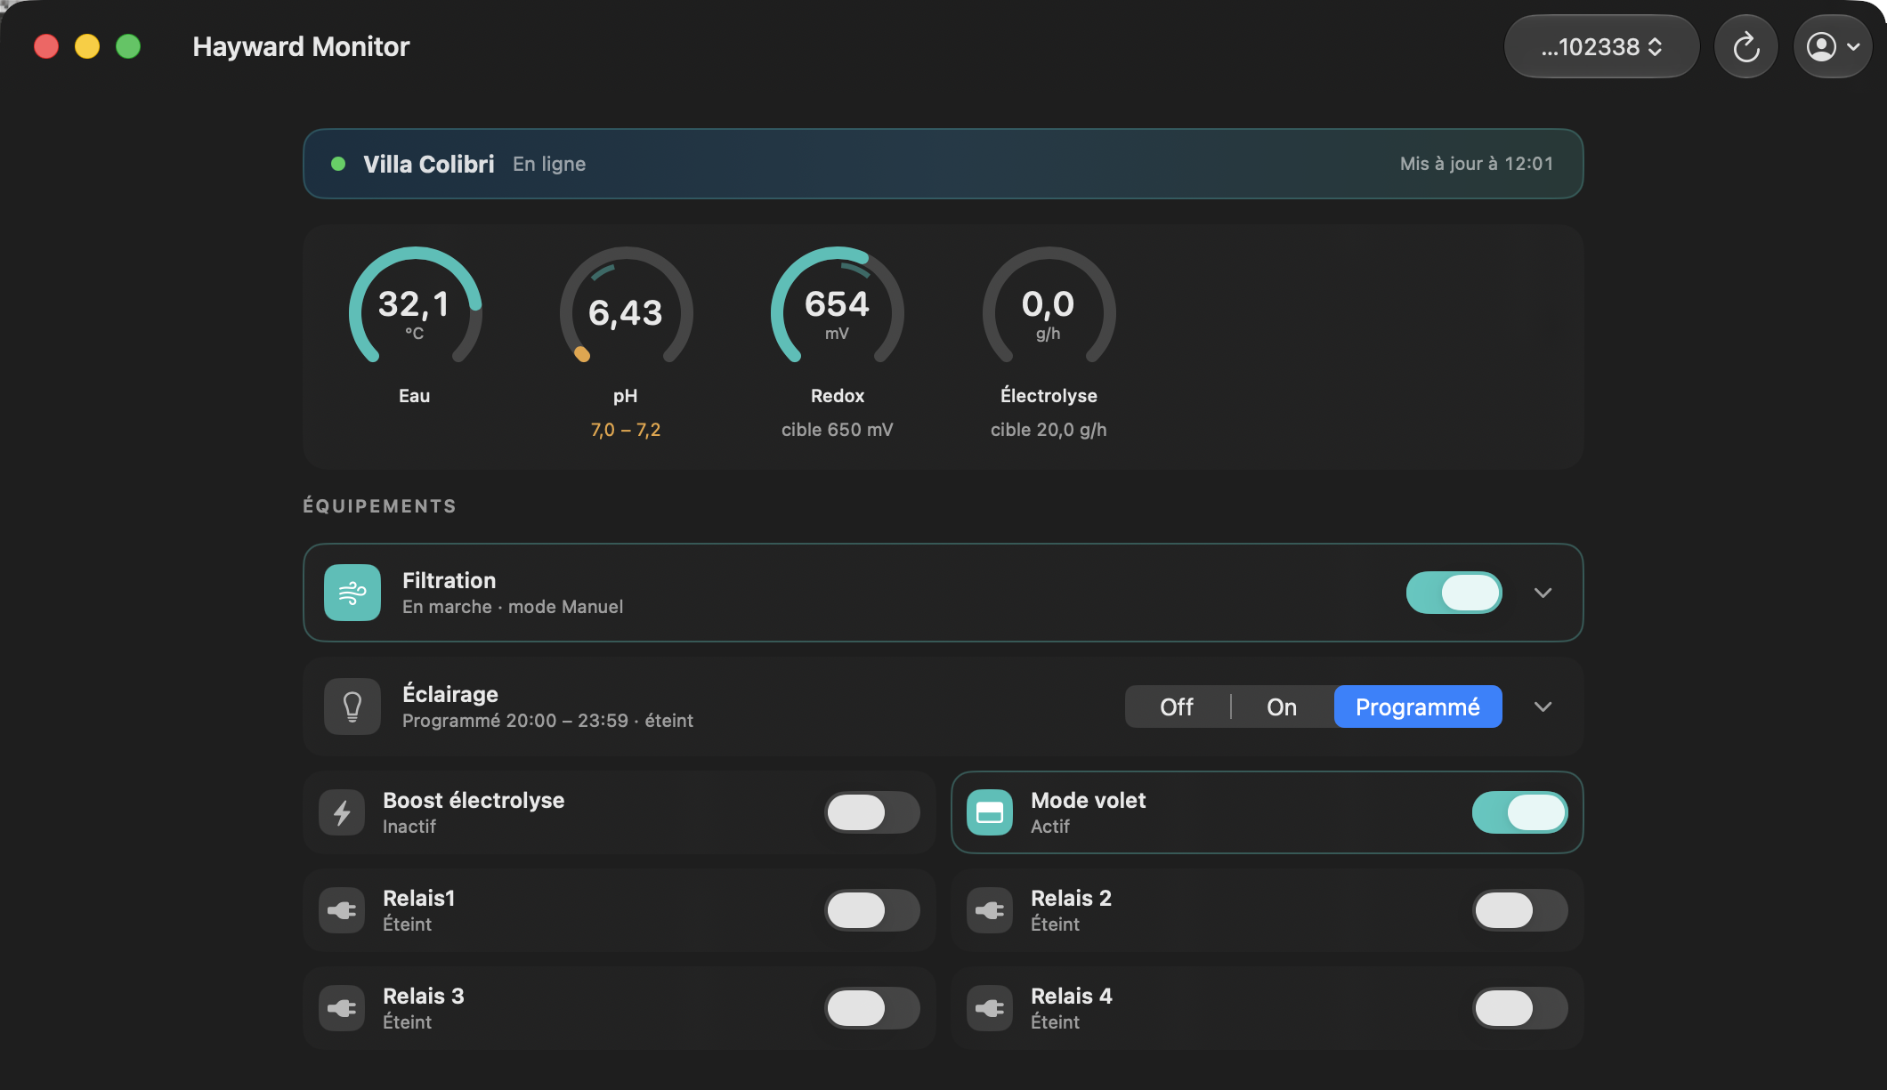Select Programmé lighting mode
1887x1090 pixels.
[x=1418, y=706]
